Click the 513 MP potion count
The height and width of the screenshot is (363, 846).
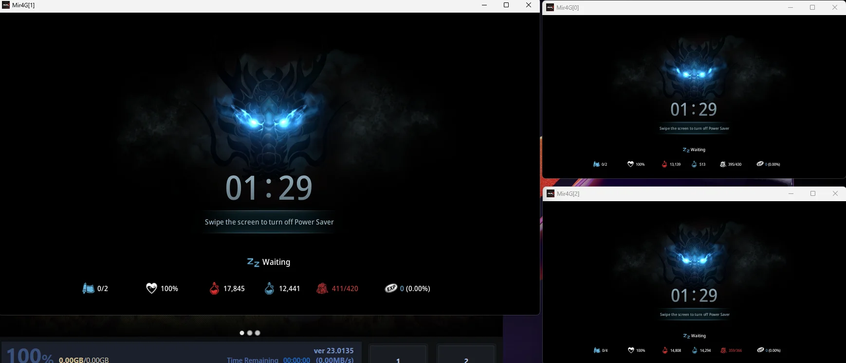702,165
